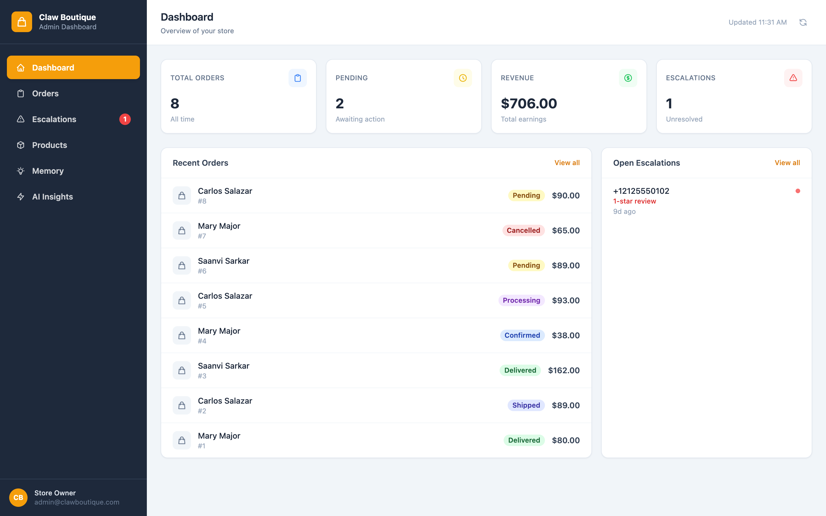Image resolution: width=826 pixels, height=516 pixels.
Task: Click the admin@clawboutique.com email
Action: (77, 502)
